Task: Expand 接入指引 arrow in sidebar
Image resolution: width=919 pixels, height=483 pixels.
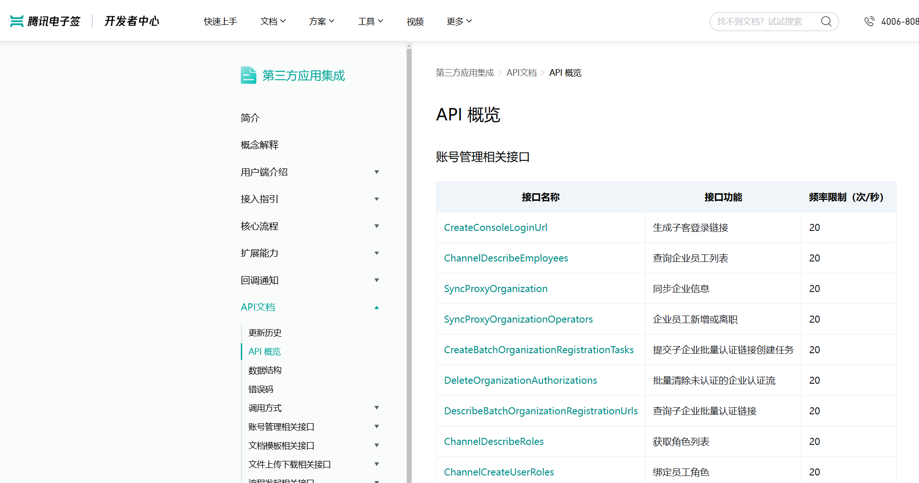Action: click(377, 199)
